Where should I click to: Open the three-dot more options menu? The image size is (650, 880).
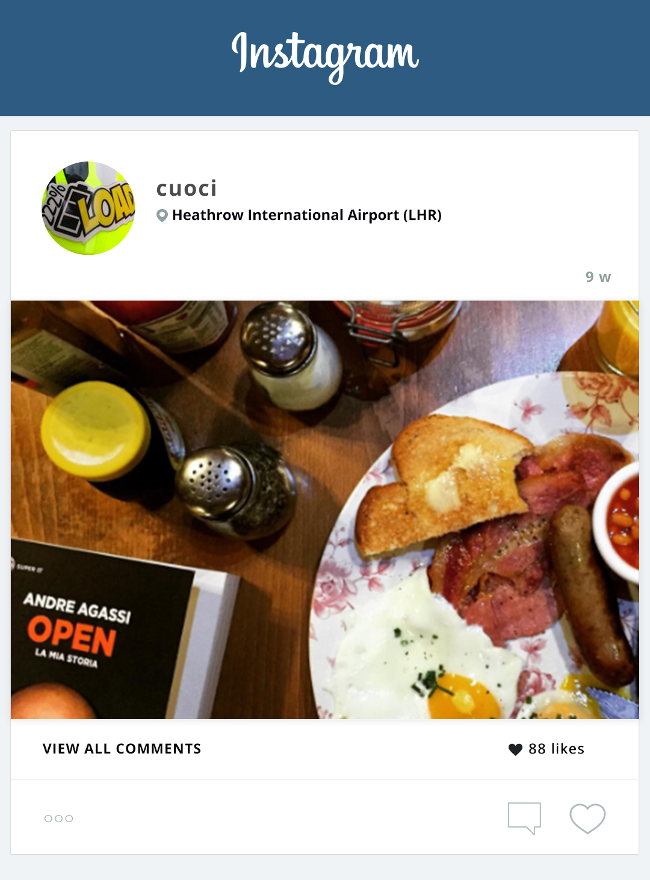pos(59,819)
